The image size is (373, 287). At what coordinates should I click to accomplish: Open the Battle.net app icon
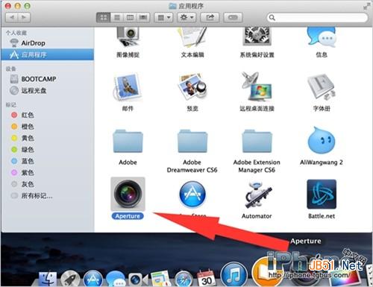point(322,195)
